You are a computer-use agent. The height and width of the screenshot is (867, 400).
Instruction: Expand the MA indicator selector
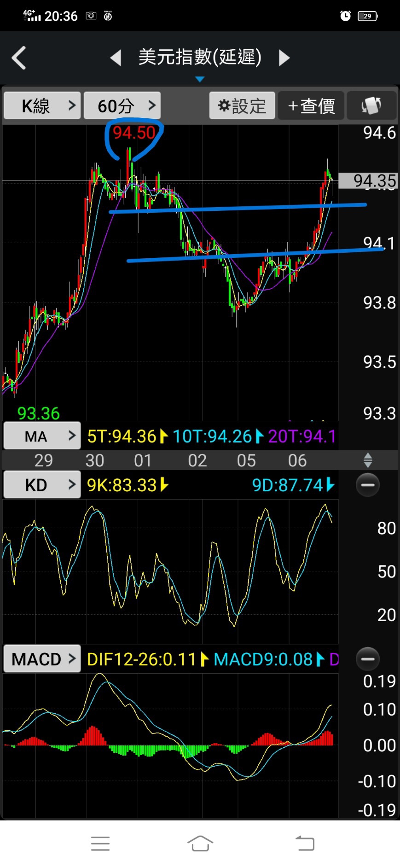42,436
